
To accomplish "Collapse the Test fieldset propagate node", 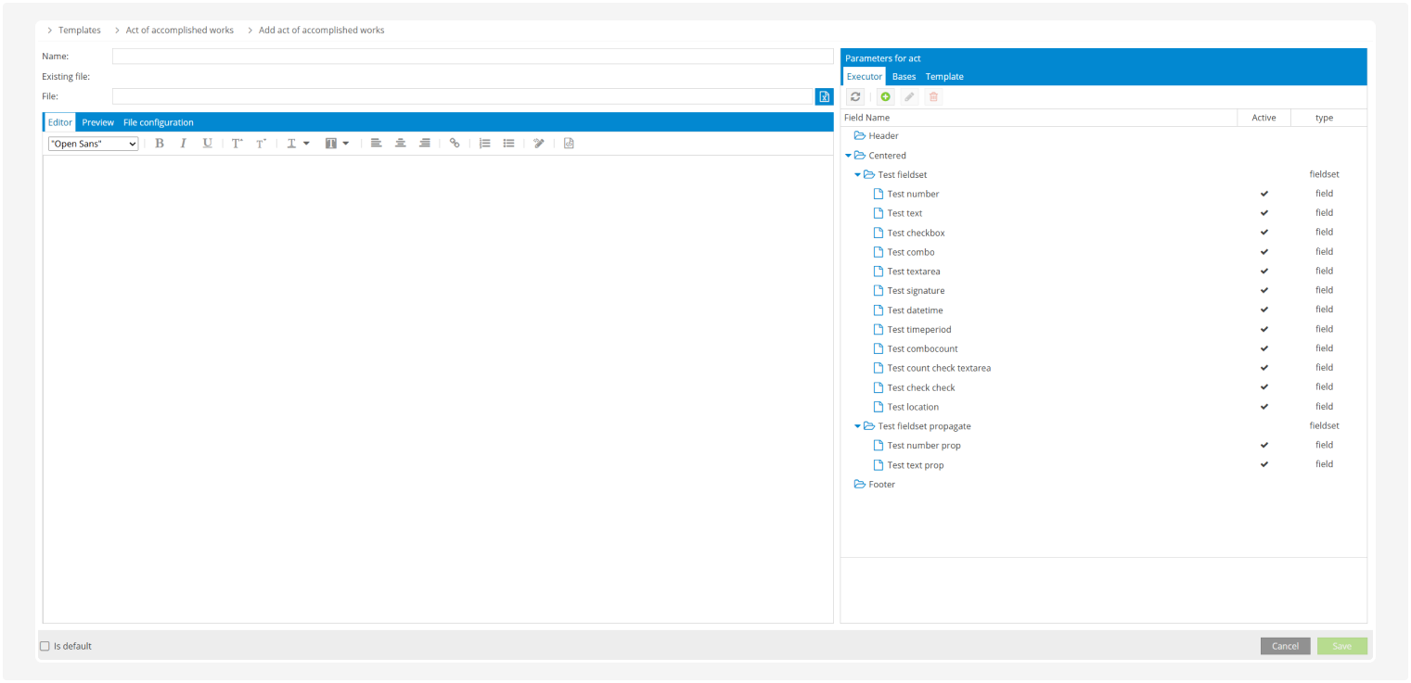I will click(x=858, y=426).
